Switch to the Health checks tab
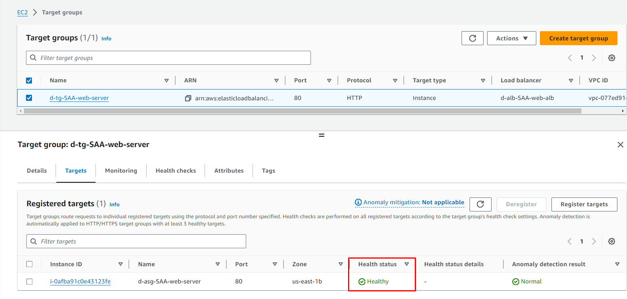This screenshot has height=299, width=627. tap(175, 171)
